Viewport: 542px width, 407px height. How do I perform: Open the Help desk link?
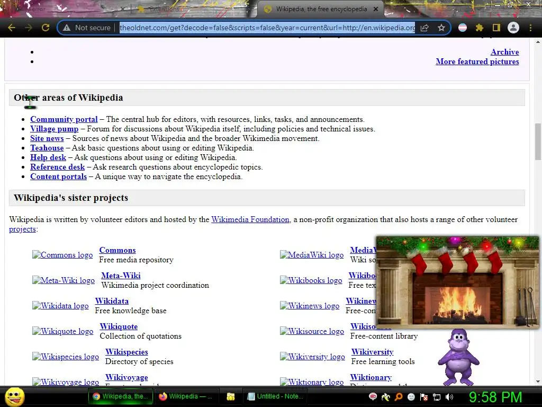coord(48,157)
